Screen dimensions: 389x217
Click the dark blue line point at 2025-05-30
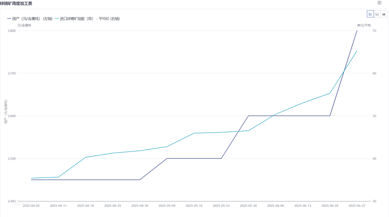(x=248, y=116)
